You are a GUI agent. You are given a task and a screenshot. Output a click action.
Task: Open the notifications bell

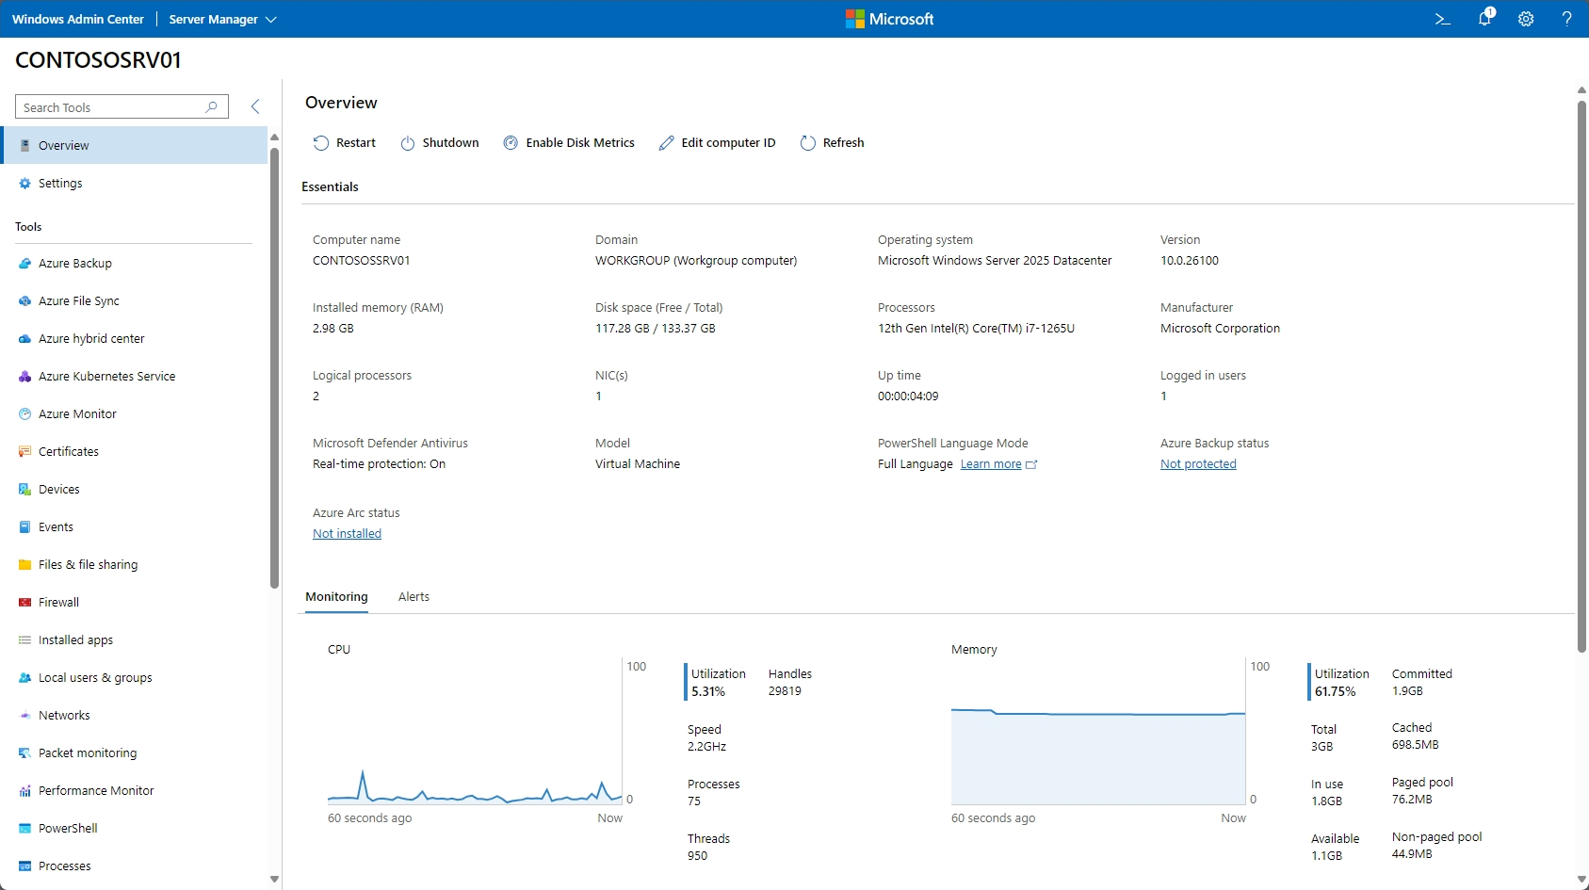(x=1484, y=19)
